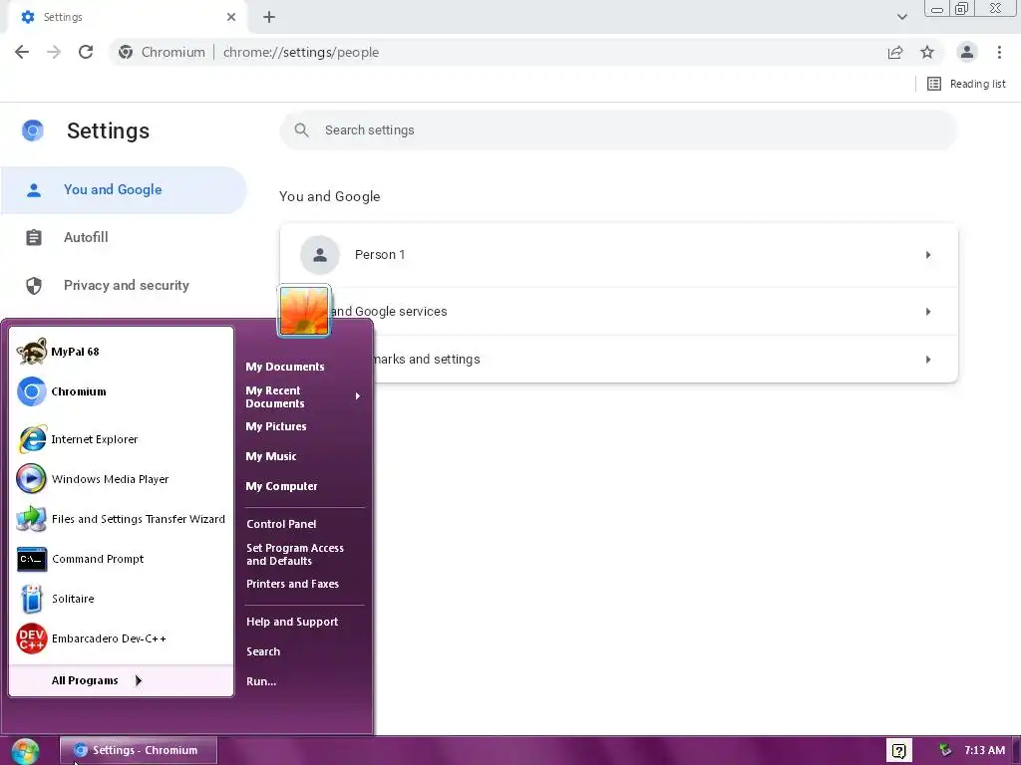Expand All Programs list

pos(121,680)
